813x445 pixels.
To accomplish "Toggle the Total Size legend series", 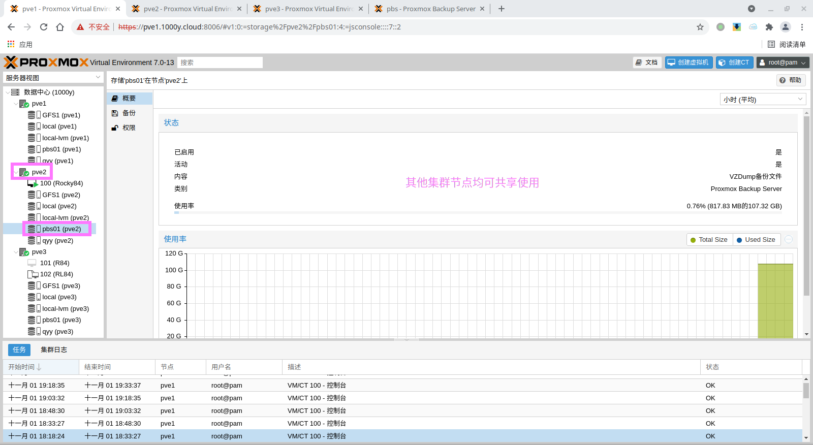I will click(709, 240).
